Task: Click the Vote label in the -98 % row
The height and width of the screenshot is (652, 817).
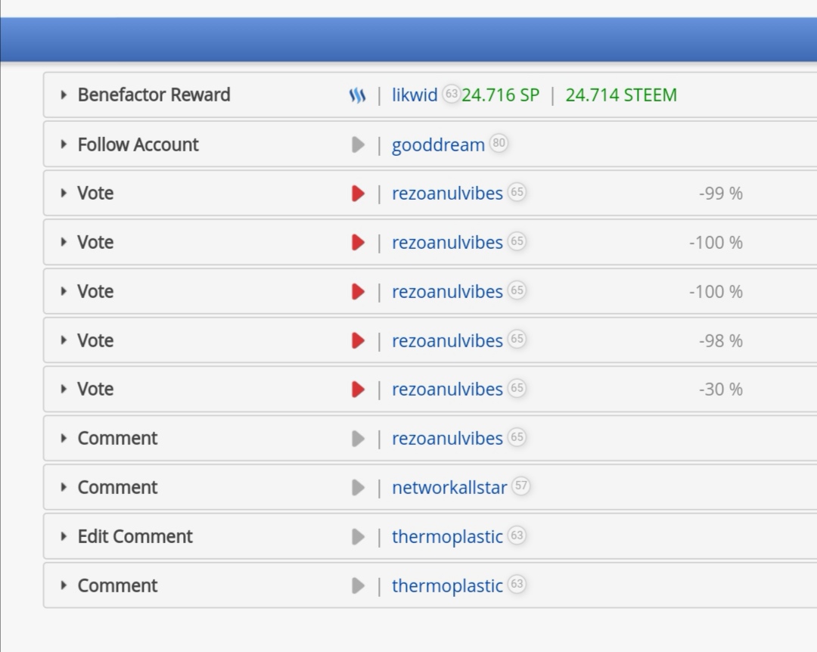Action: click(95, 340)
